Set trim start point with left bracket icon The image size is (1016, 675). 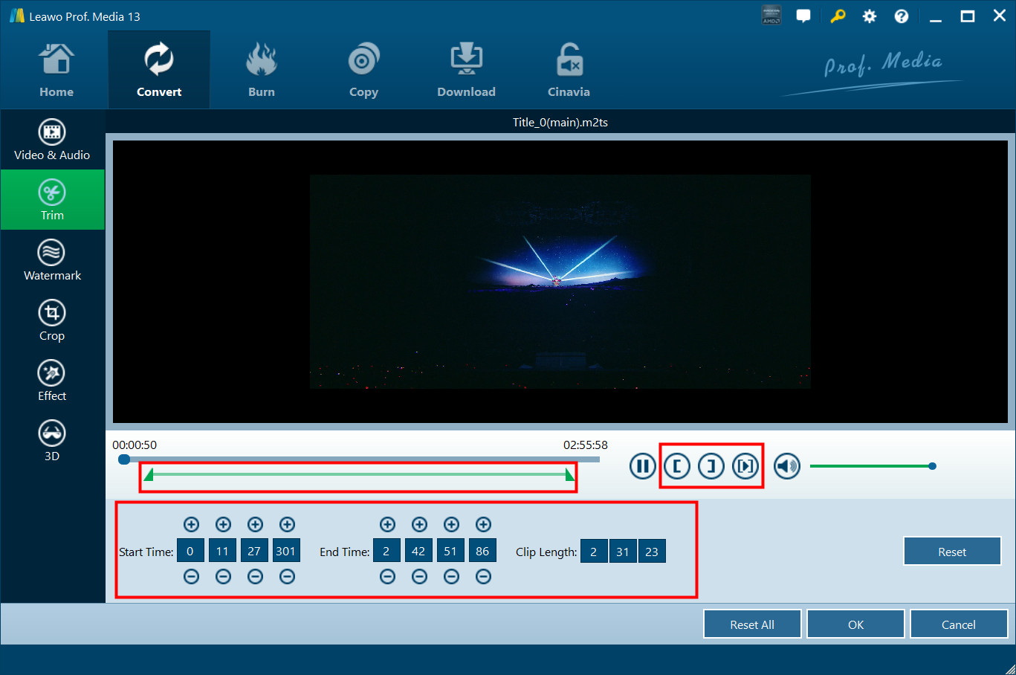(x=676, y=466)
